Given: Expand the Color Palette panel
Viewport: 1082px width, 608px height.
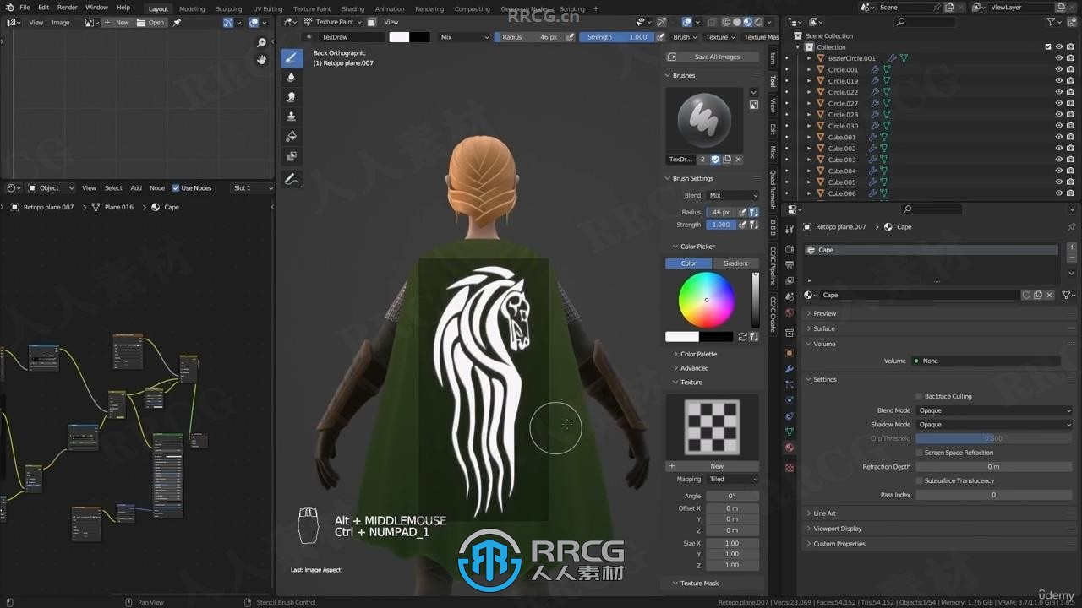Looking at the screenshot, I should pyautogui.click(x=698, y=354).
